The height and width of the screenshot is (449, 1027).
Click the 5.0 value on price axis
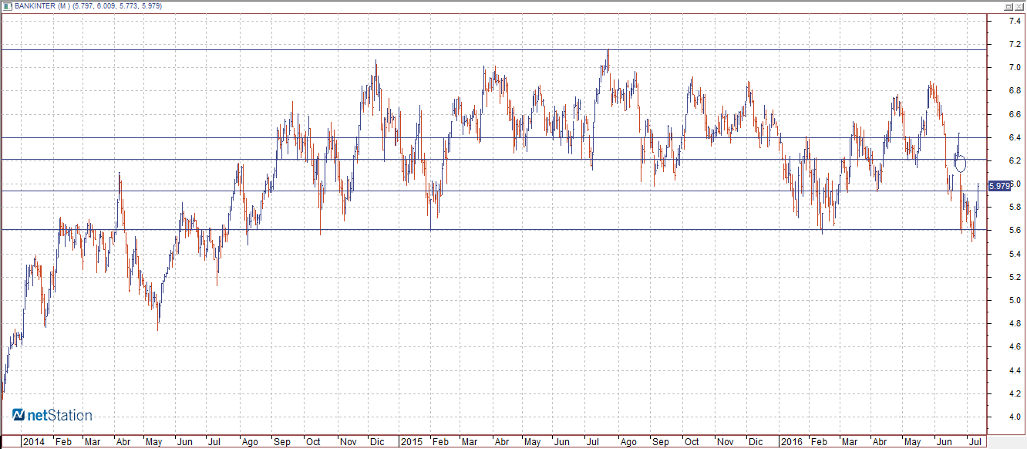(1015, 300)
